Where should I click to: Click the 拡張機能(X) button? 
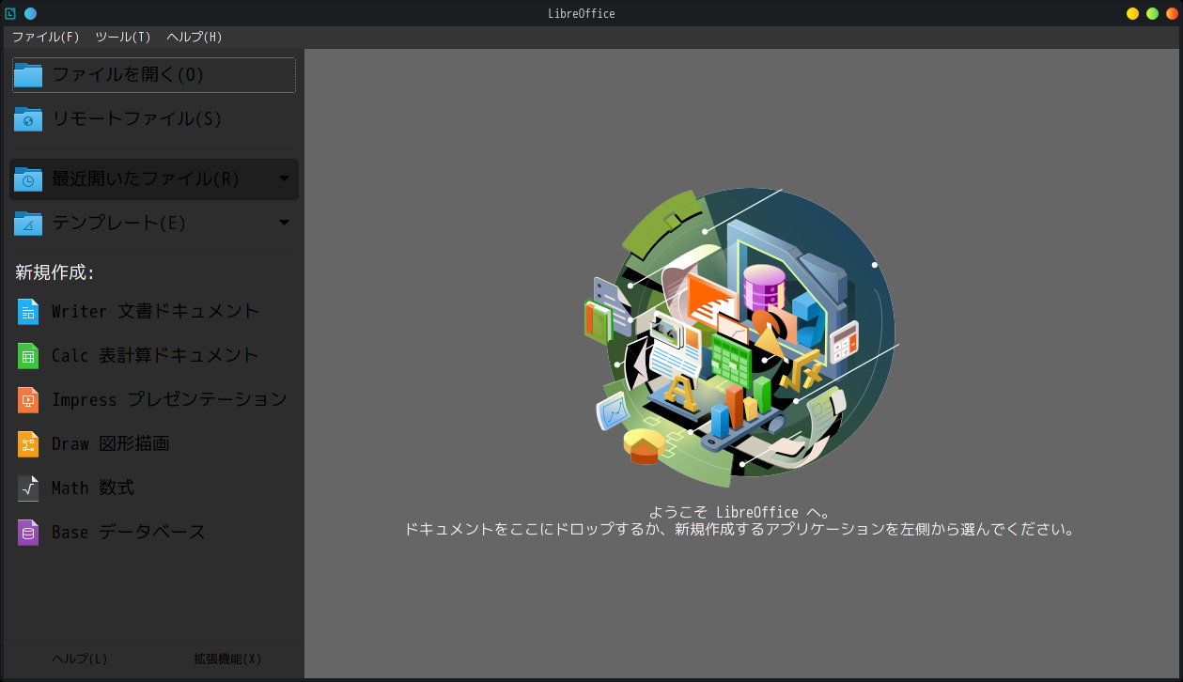[227, 659]
